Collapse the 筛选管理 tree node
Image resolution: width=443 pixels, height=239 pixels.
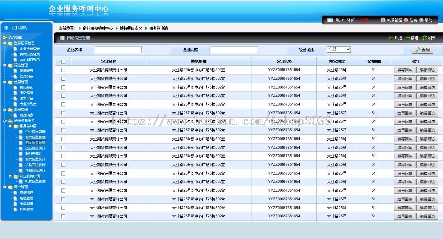[5, 65]
